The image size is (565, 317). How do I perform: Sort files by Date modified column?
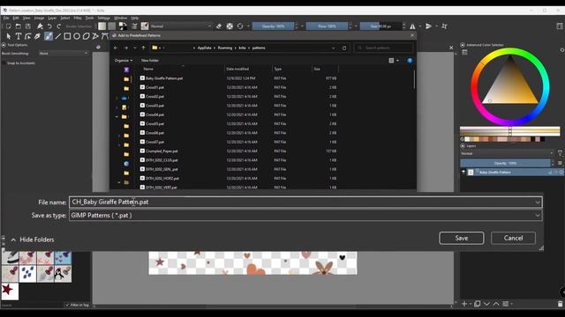tap(237, 69)
